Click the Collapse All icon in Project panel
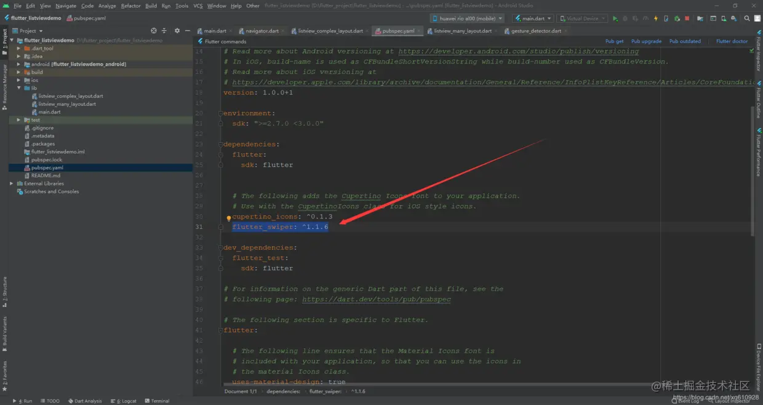This screenshot has width=763, height=405. [164, 30]
